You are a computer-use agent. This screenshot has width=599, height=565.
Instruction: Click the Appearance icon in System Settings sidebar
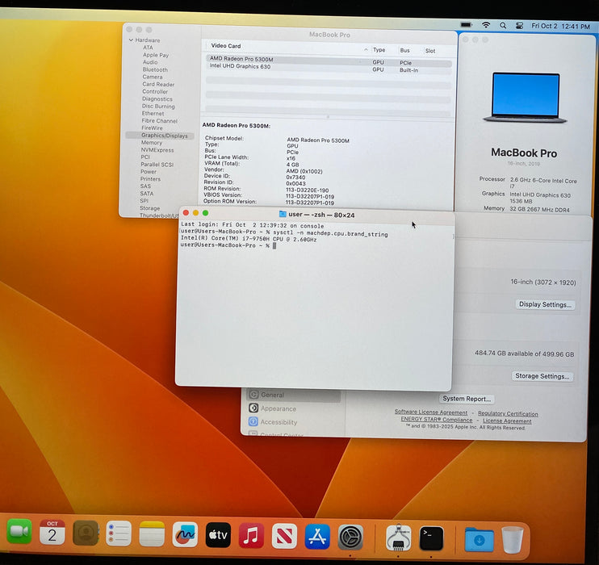point(253,408)
